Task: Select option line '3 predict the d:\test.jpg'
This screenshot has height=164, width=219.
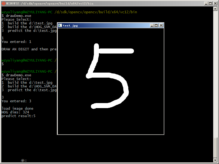Action: (x=26, y=30)
